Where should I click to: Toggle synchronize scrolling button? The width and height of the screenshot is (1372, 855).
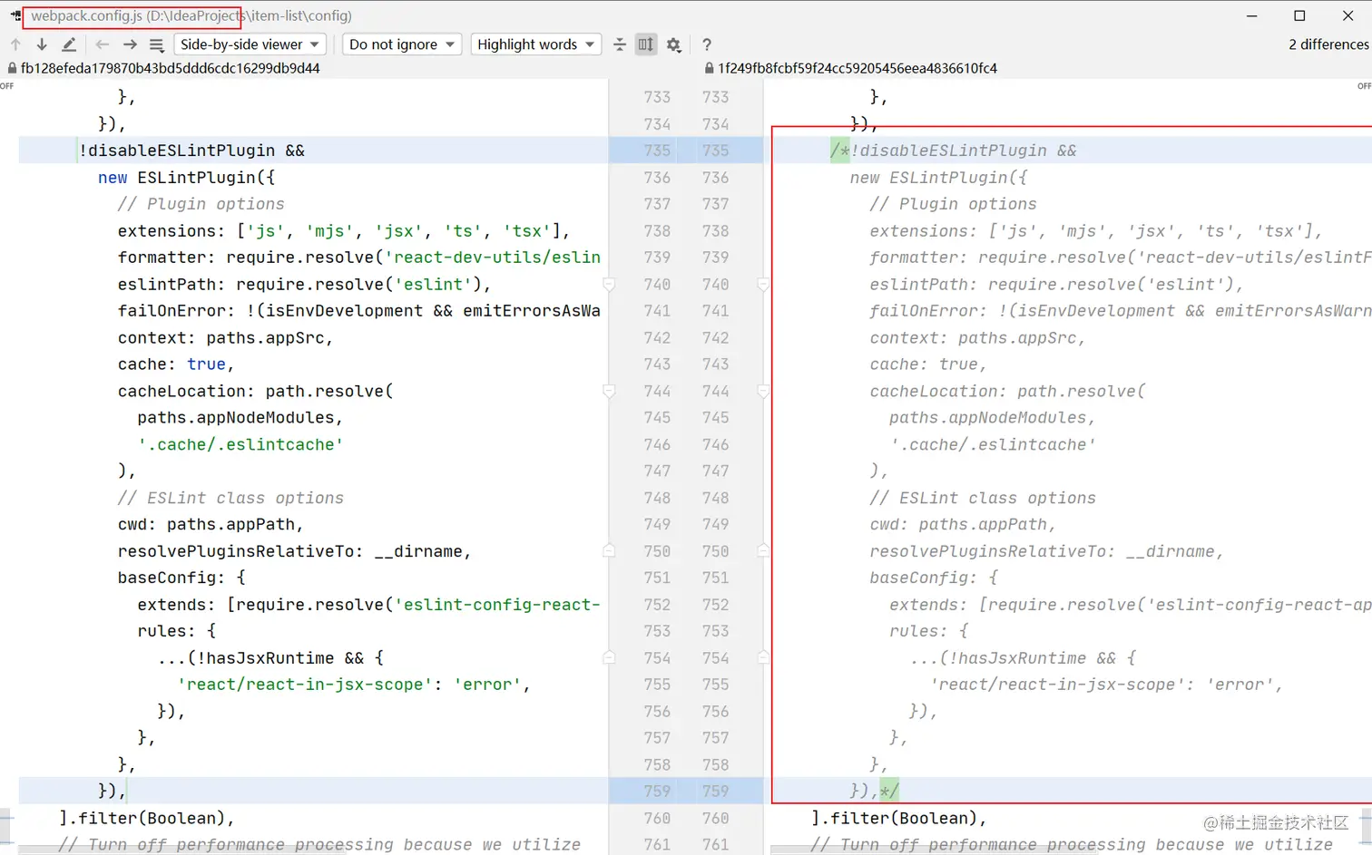tap(646, 44)
